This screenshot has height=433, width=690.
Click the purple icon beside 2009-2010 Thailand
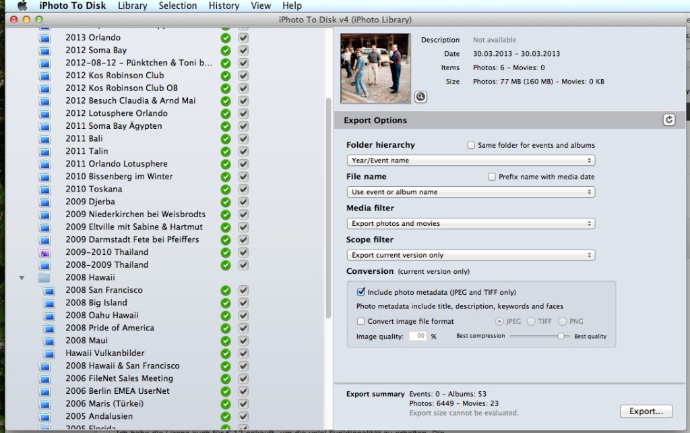pos(44,252)
